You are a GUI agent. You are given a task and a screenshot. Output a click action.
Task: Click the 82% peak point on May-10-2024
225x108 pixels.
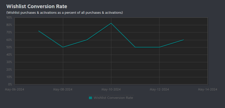click(x=111, y=23)
